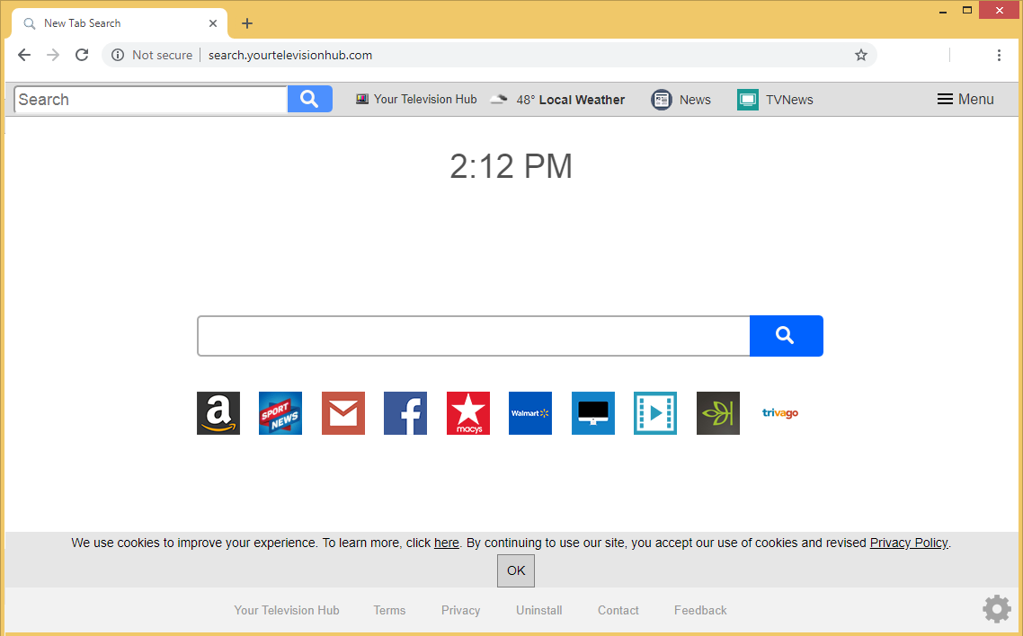1023x636 pixels.
Task: Click the TVNews toolbar item
Action: click(775, 100)
